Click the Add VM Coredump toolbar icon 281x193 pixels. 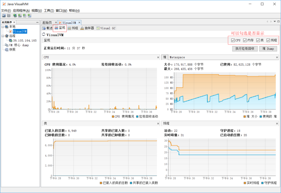(25, 15)
